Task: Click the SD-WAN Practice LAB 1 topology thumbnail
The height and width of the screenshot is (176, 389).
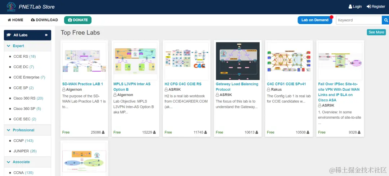Action: [x=84, y=61]
